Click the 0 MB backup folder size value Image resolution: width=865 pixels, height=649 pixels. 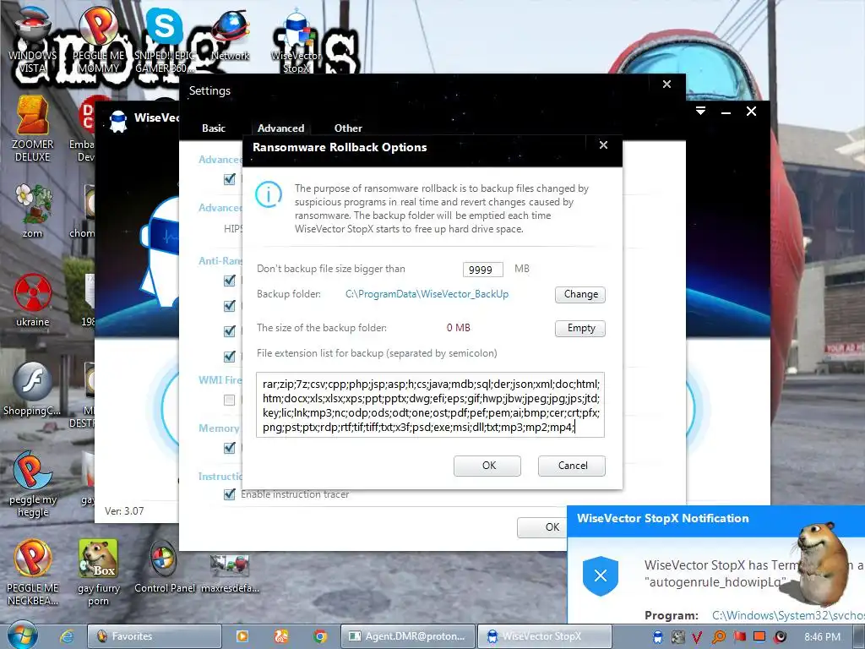point(459,328)
